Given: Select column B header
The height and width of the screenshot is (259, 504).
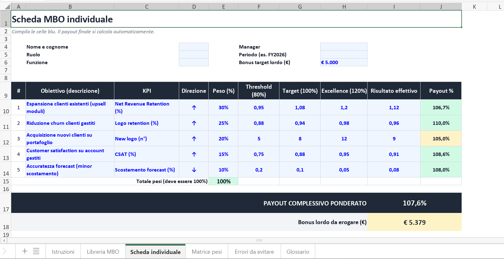Looking at the screenshot, I should (x=70, y=7).
